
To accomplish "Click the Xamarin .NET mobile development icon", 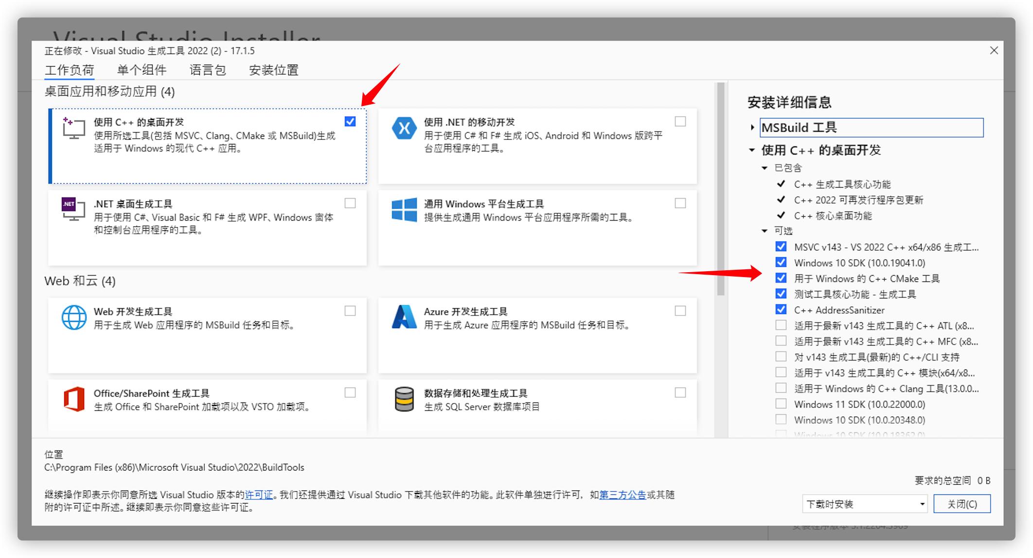I will tap(404, 128).
